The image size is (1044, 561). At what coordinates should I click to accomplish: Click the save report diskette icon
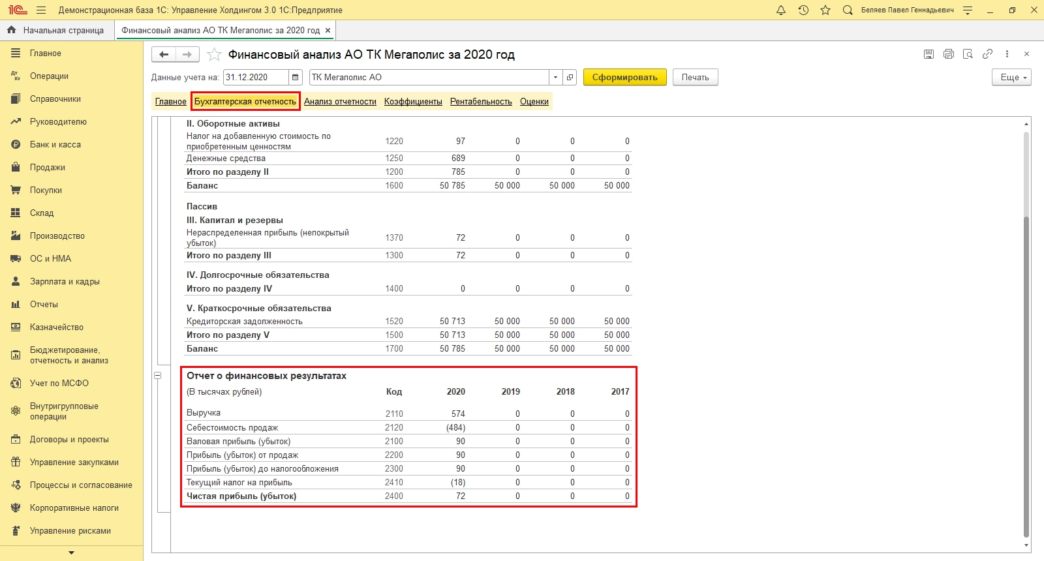click(929, 54)
